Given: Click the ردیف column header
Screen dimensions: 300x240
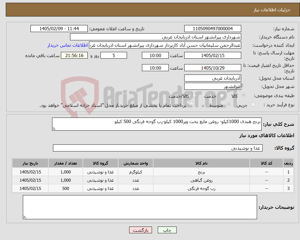Looking at the screenshot, I should click(288, 163).
